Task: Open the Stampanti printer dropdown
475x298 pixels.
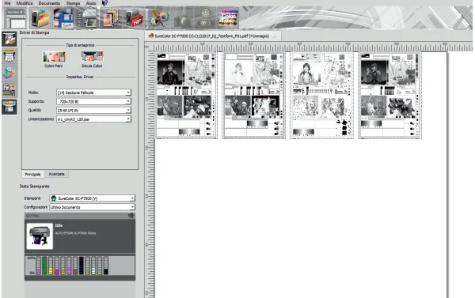Action: pos(92,198)
